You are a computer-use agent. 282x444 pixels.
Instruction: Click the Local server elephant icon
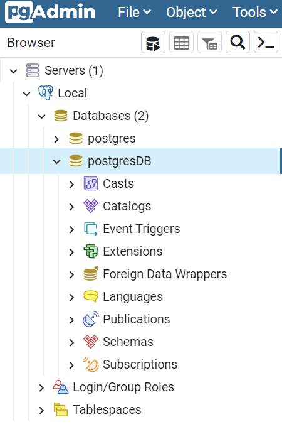pyautogui.click(x=46, y=93)
